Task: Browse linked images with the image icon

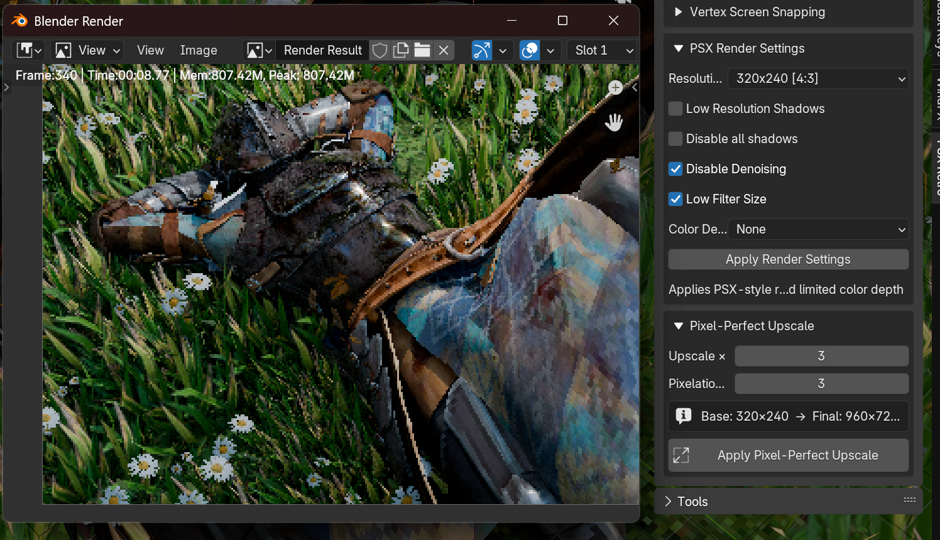Action: [x=260, y=50]
